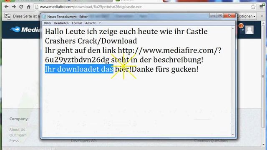This screenshot has height=150, width=267.
Task: Click the Editor scrollbar down arrow
Action: 233,135
